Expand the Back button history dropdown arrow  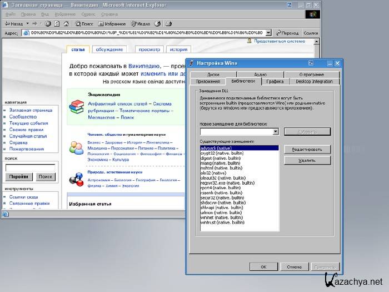(x=27, y=24)
